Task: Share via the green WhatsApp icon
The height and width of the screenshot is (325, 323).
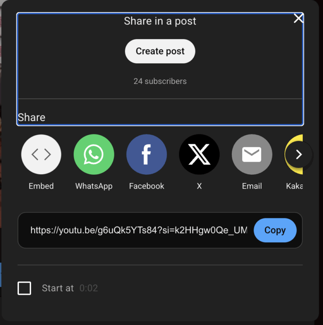Action: [94, 155]
